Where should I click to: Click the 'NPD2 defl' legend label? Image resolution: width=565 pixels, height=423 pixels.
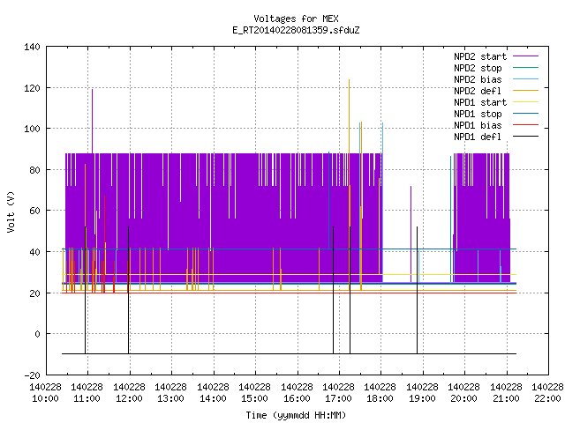pyautogui.click(x=478, y=91)
